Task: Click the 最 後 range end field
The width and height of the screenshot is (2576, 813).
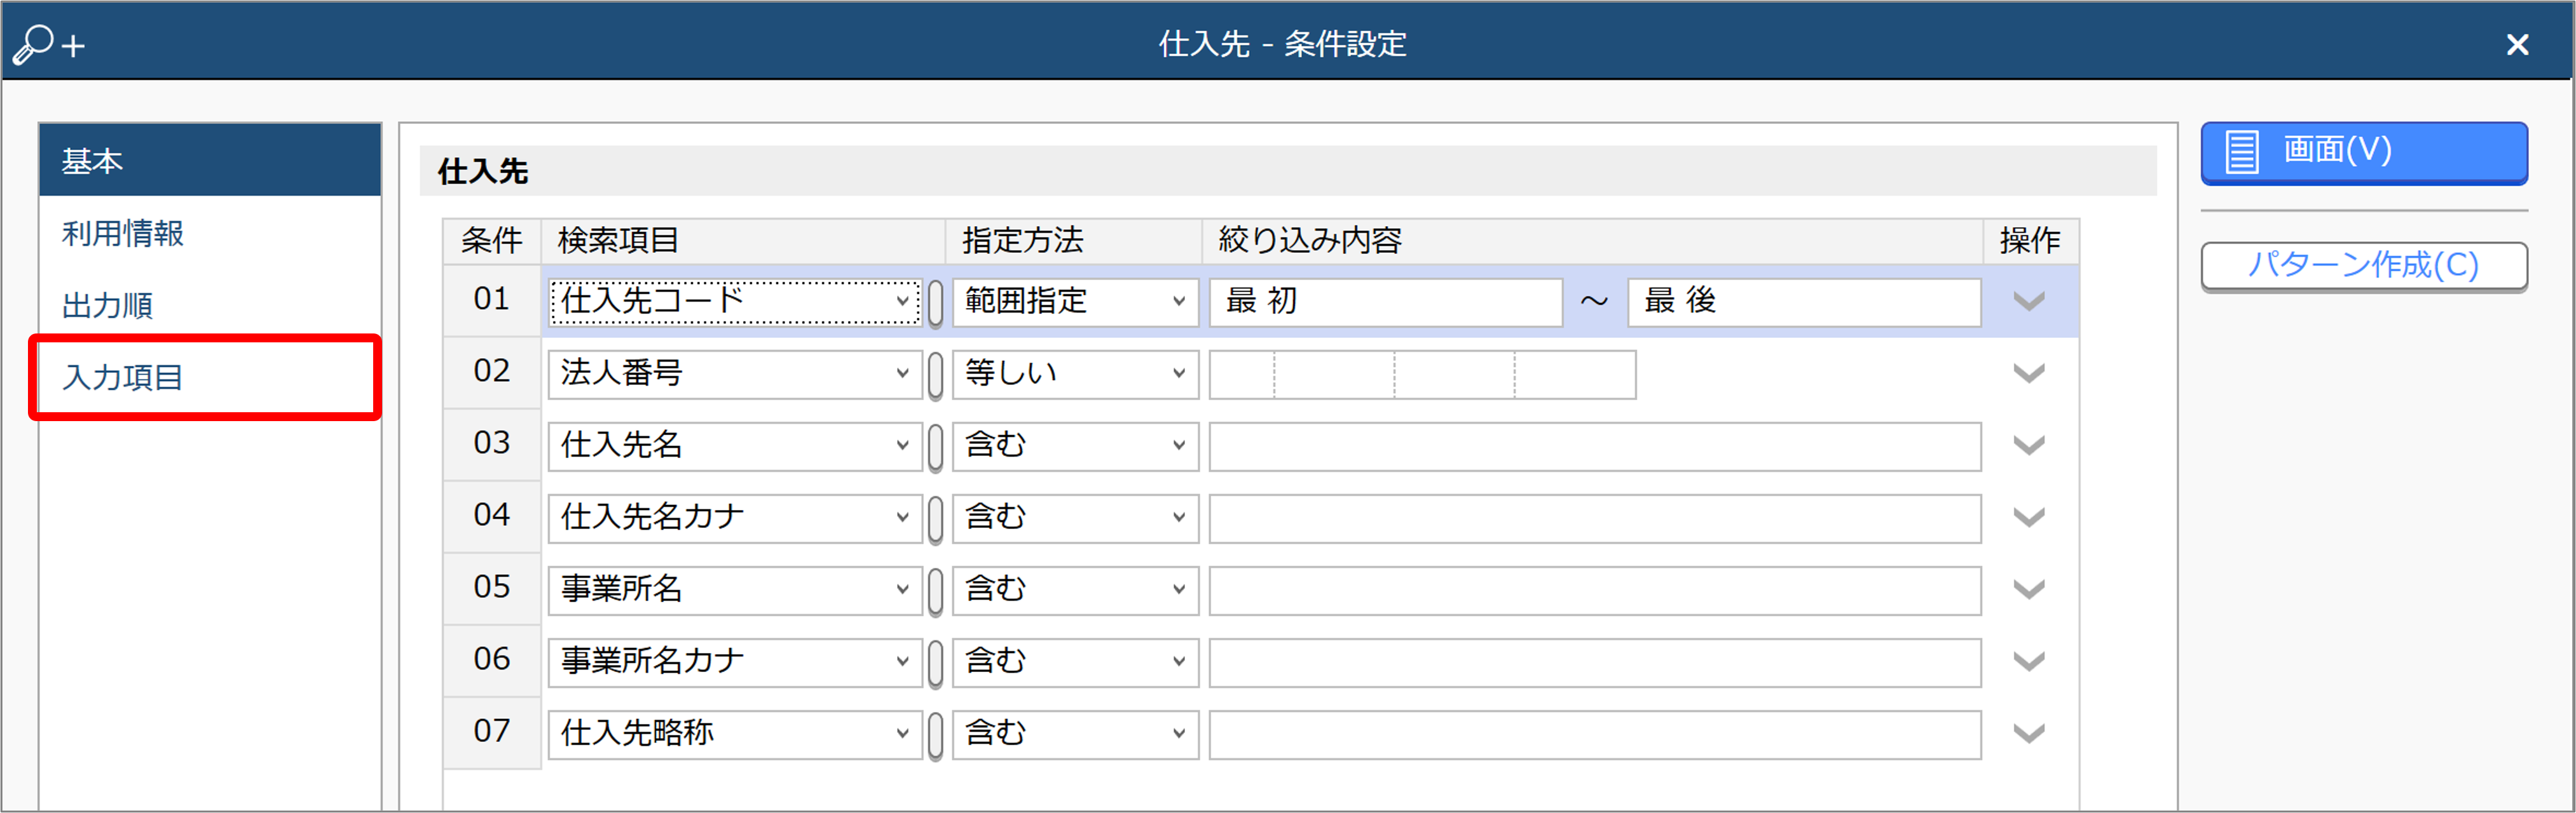Action: click(x=1804, y=302)
